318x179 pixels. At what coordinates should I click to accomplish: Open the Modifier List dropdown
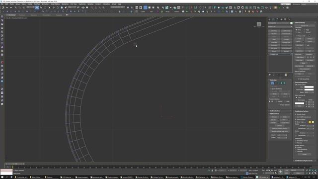(280, 26)
